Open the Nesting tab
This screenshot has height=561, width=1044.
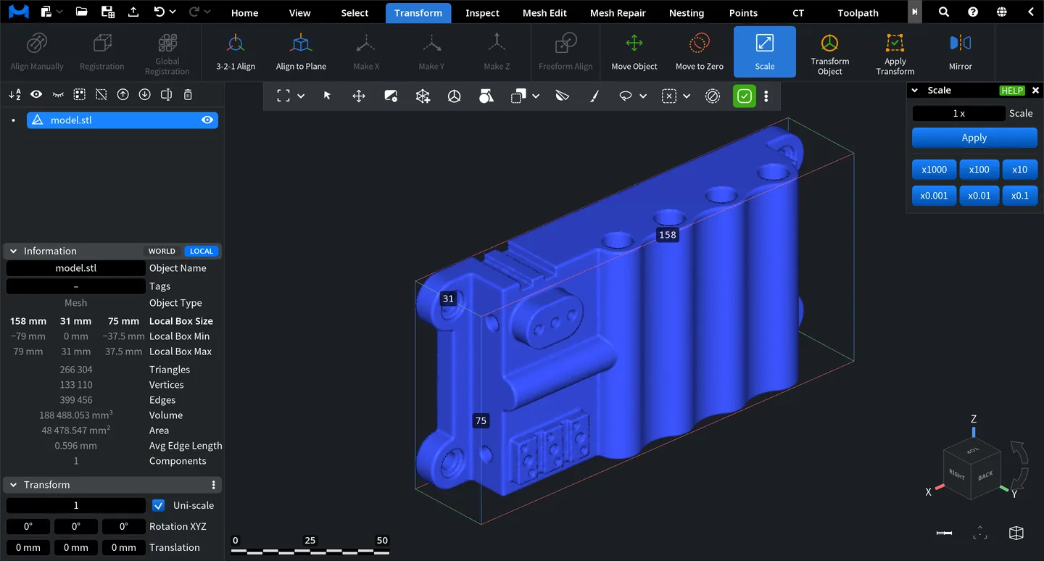pos(687,12)
